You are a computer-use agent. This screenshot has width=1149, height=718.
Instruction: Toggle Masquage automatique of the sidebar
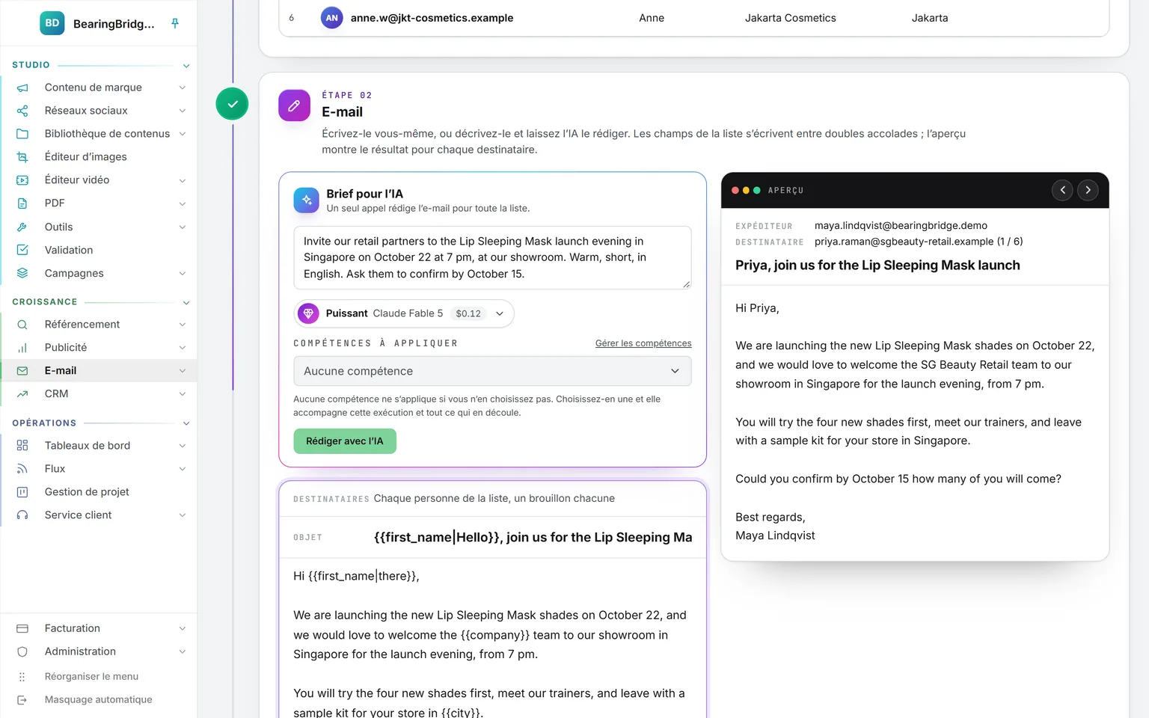click(x=98, y=699)
